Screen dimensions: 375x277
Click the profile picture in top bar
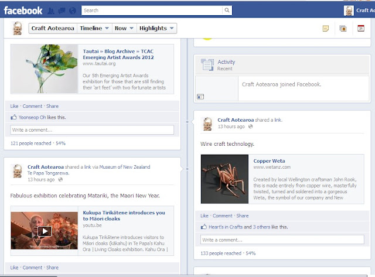349,11
